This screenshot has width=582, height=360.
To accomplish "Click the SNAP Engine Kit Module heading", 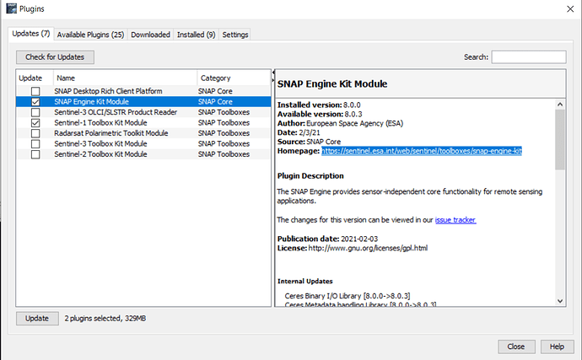I will pyautogui.click(x=332, y=83).
